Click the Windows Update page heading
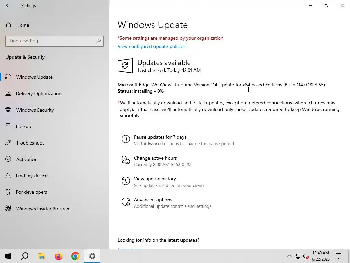The width and height of the screenshot is (350, 263). click(152, 25)
